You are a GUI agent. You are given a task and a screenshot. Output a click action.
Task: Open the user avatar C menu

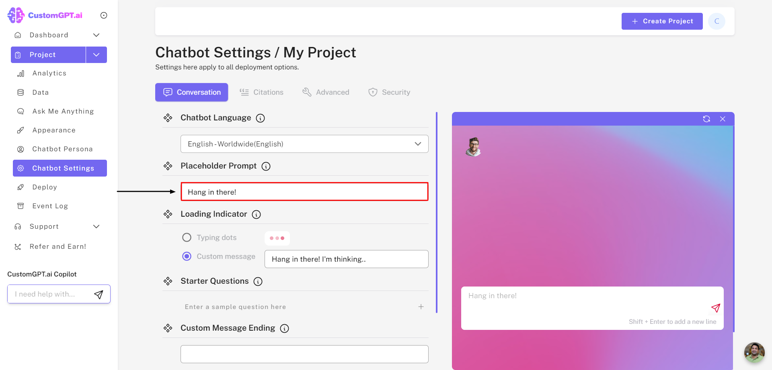[717, 21]
